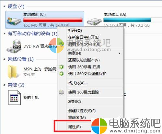Choose 打开(O) in the context menu
Screen dimensions: 162x134
click(75, 30)
